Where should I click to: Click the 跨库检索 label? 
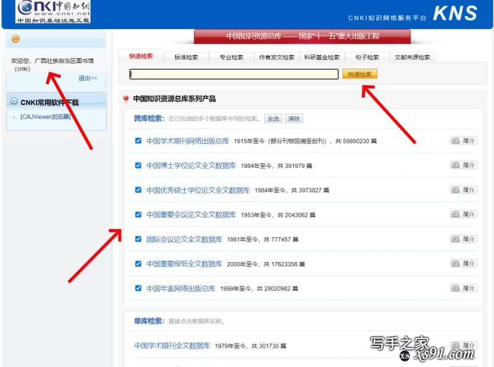pos(149,119)
